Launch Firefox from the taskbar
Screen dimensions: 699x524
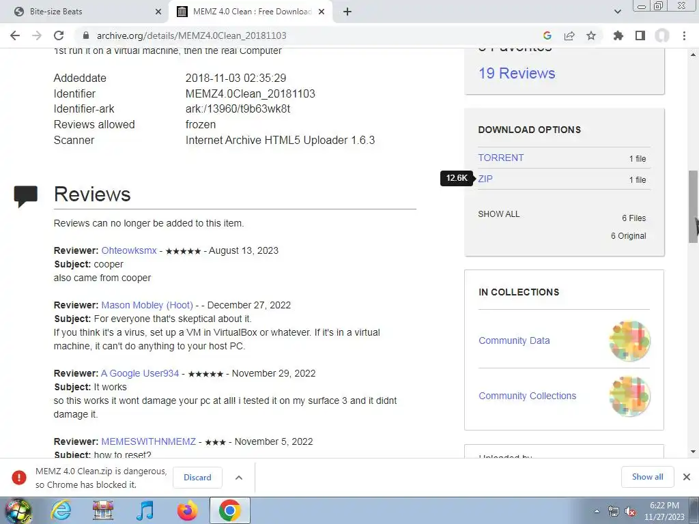point(187,510)
